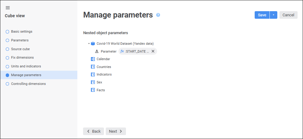Click the Covid-19 dataset cube icon
The image size is (303, 139).
(93, 44)
